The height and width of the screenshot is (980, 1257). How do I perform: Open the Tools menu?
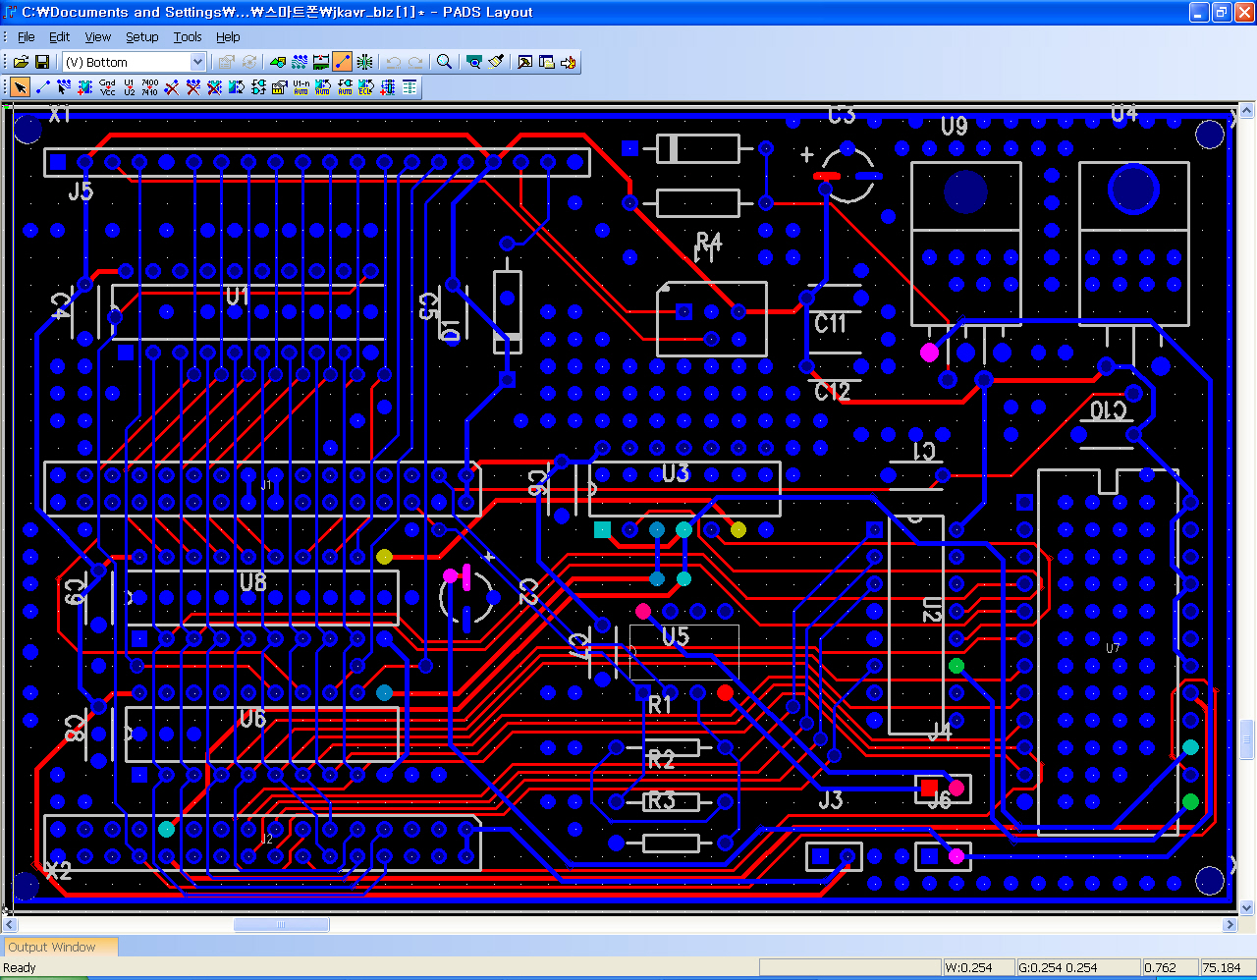click(187, 36)
